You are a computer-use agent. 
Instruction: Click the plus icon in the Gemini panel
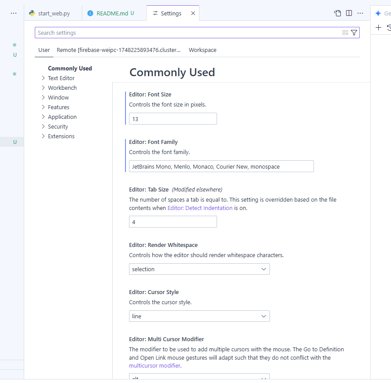click(378, 27)
